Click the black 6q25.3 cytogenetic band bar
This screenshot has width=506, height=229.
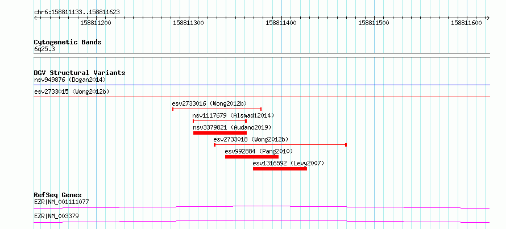point(262,55)
